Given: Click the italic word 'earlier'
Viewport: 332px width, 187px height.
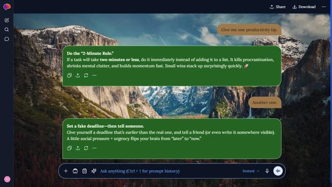Looking at the screenshot, I should [132, 132].
